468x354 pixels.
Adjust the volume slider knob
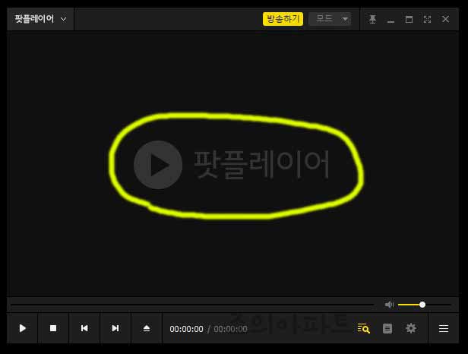click(422, 305)
